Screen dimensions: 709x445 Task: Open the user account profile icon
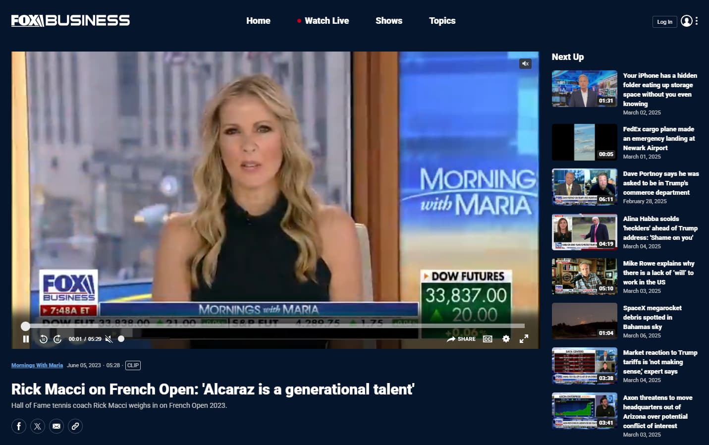pyautogui.click(x=686, y=21)
